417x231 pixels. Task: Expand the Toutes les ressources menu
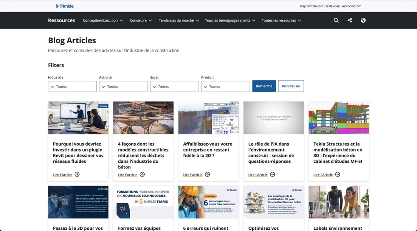coord(281,20)
